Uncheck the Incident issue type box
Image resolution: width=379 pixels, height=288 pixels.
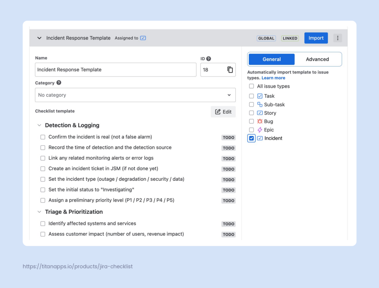[x=251, y=138]
